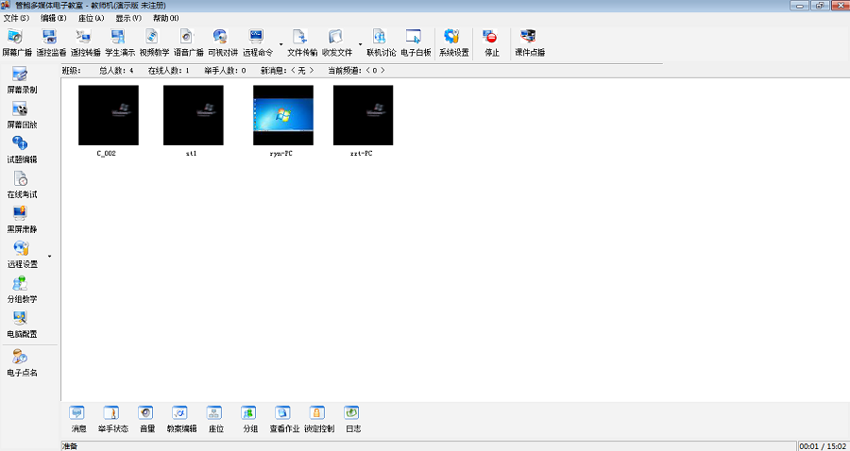Start 在线考试 online exam
This screenshot has width=850, height=451.
tap(21, 185)
